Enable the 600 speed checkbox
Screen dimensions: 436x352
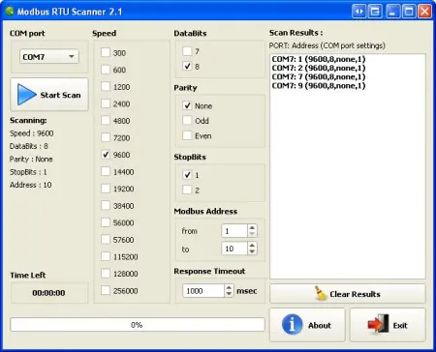[x=106, y=70]
